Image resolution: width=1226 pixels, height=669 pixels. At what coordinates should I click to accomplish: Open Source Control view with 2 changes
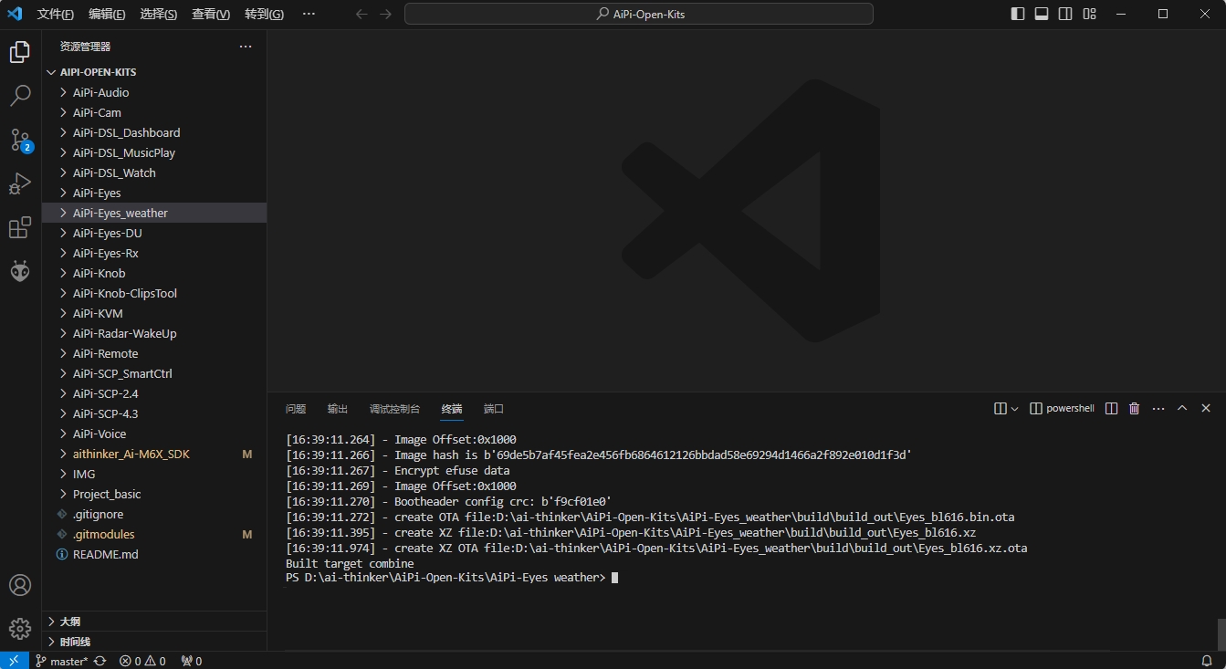click(20, 140)
